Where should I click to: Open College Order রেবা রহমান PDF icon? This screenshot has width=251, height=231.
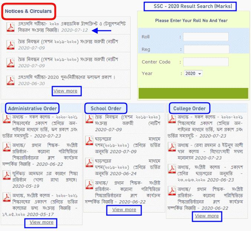click(172, 147)
